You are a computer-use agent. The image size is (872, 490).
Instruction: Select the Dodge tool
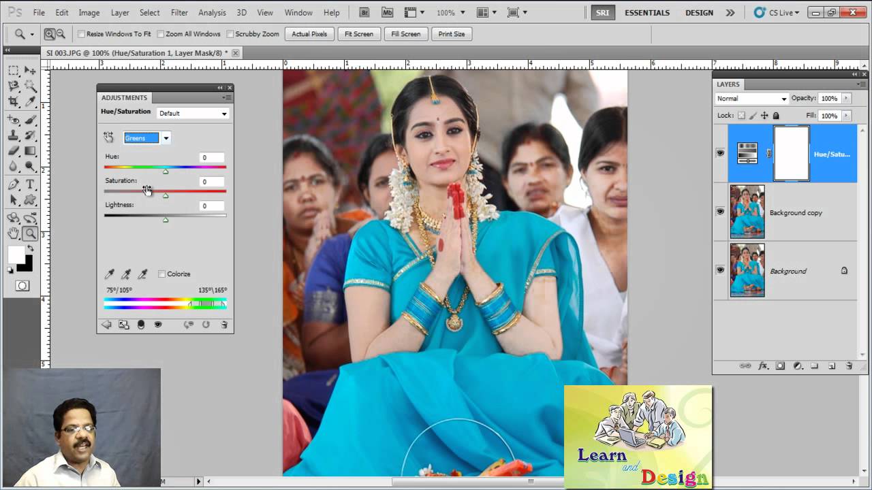pos(31,167)
